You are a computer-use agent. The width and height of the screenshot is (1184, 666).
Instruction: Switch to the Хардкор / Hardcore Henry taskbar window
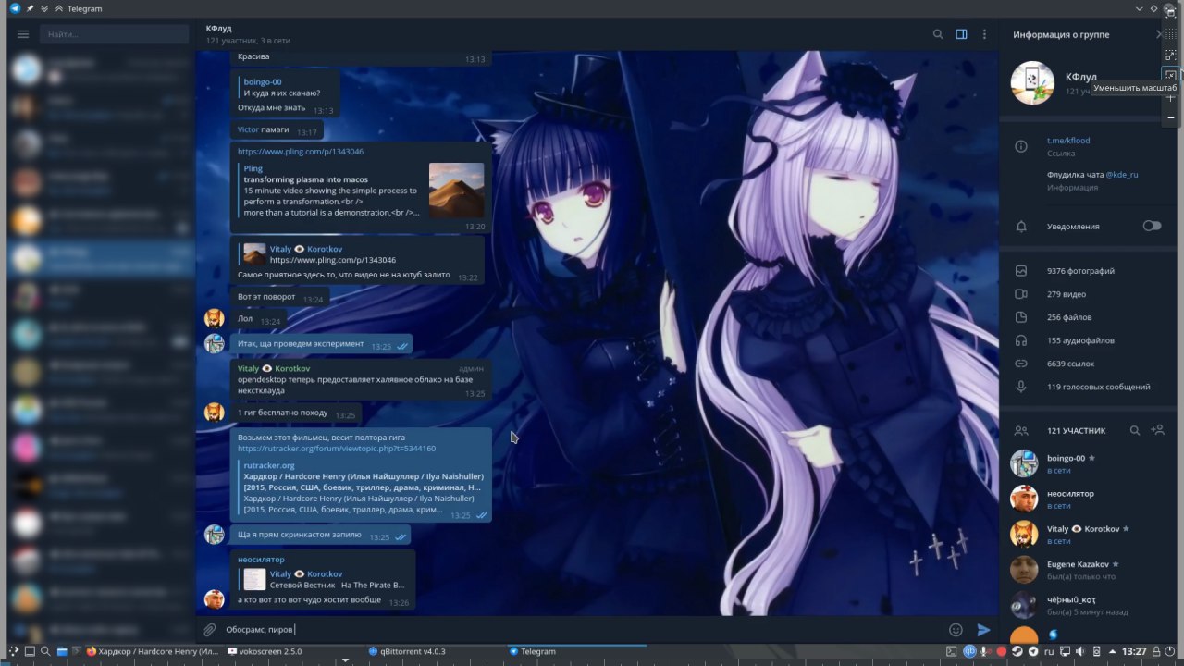pos(153,651)
